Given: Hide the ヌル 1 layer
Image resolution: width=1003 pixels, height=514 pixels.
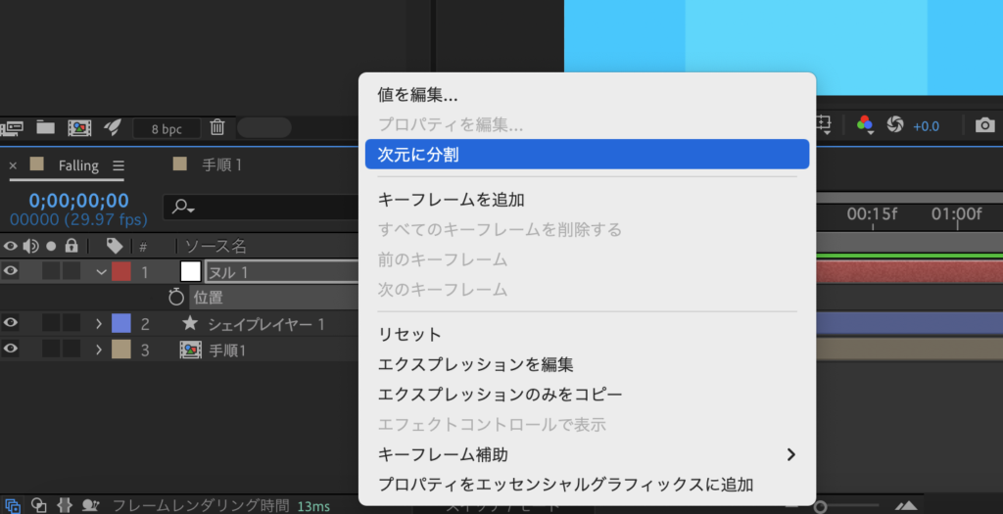Looking at the screenshot, I should [x=11, y=271].
